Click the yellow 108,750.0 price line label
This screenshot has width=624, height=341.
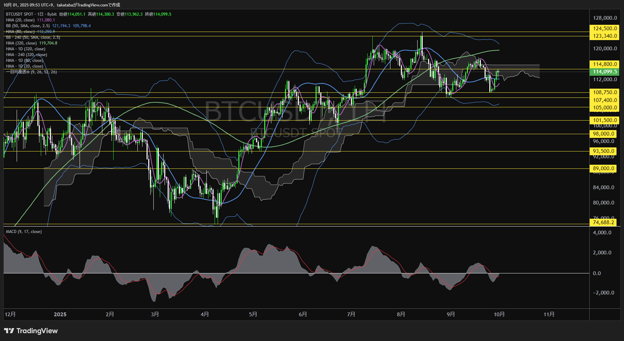tap(605, 92)
